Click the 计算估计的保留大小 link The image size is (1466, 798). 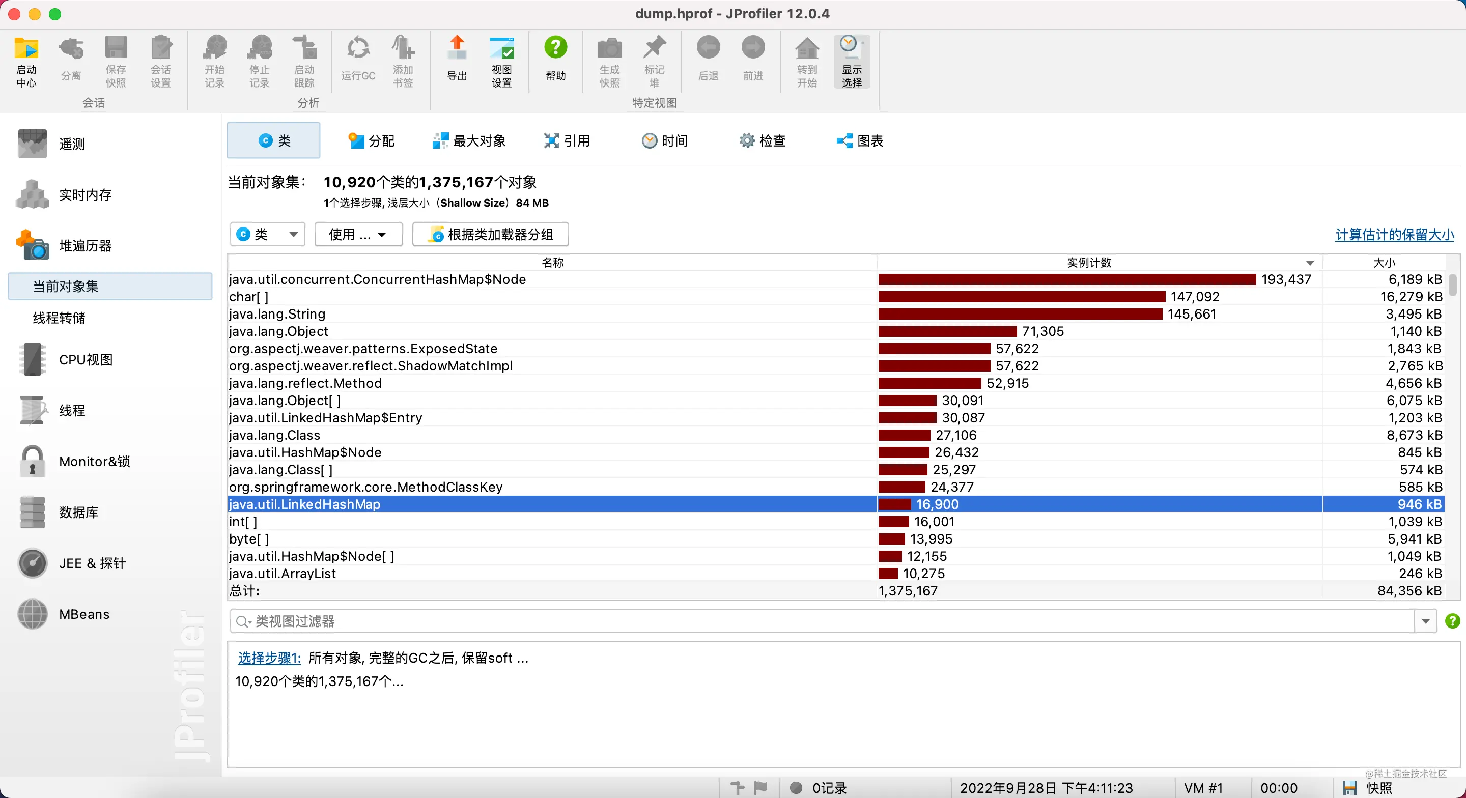[x=1395, y=234]
